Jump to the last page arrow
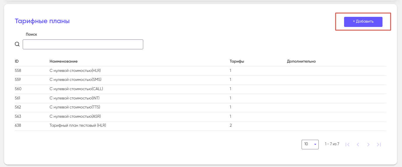402x167 pixels. coord(379,144)
